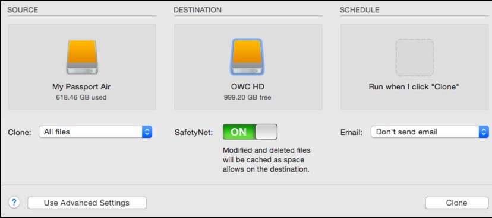Click the 'SafetyNet:' label
This screenshot has height=218, width=492.
coord(194,132)
